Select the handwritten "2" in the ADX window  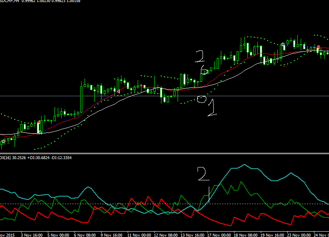[x=203, y=174]
